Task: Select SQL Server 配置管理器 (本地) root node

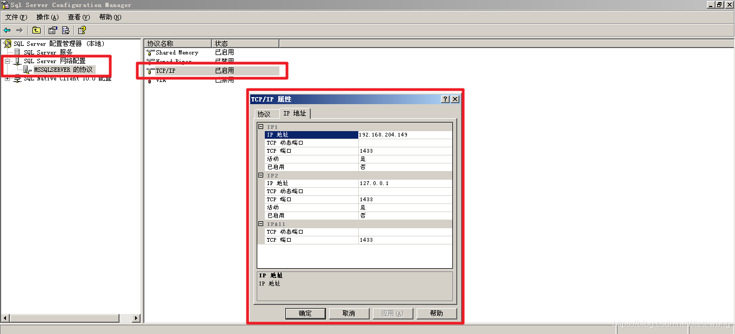Action: (x=59, y=44)
